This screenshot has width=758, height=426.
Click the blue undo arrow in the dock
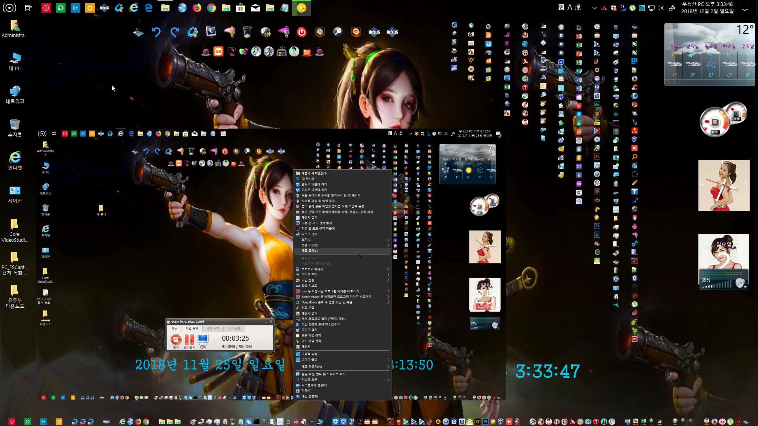[x=156, y=32]
